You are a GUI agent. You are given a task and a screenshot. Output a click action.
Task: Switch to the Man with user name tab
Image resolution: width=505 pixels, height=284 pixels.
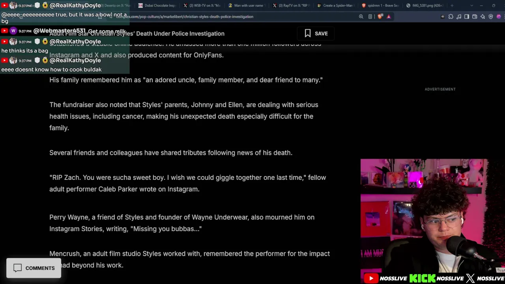pyautogui.click(x=246, y=6)
